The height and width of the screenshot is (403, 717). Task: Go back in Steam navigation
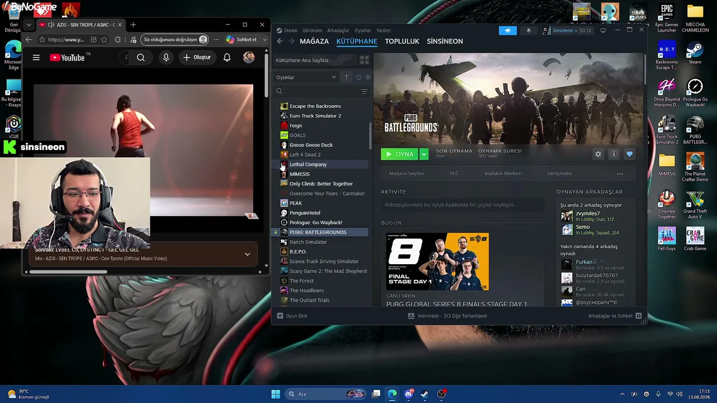point(280,41)
